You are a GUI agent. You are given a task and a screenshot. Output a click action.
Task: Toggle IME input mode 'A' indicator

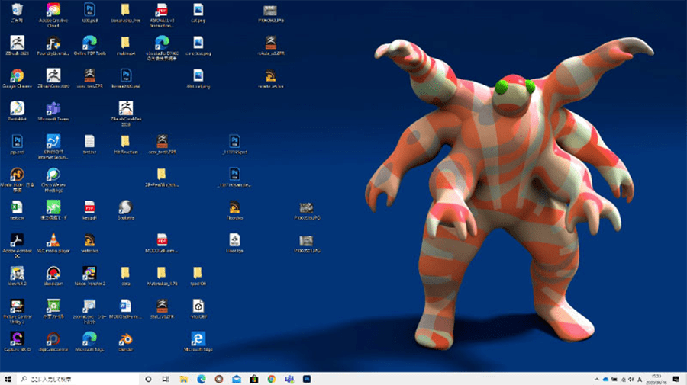pyautogui.click(x=640, y=380)
